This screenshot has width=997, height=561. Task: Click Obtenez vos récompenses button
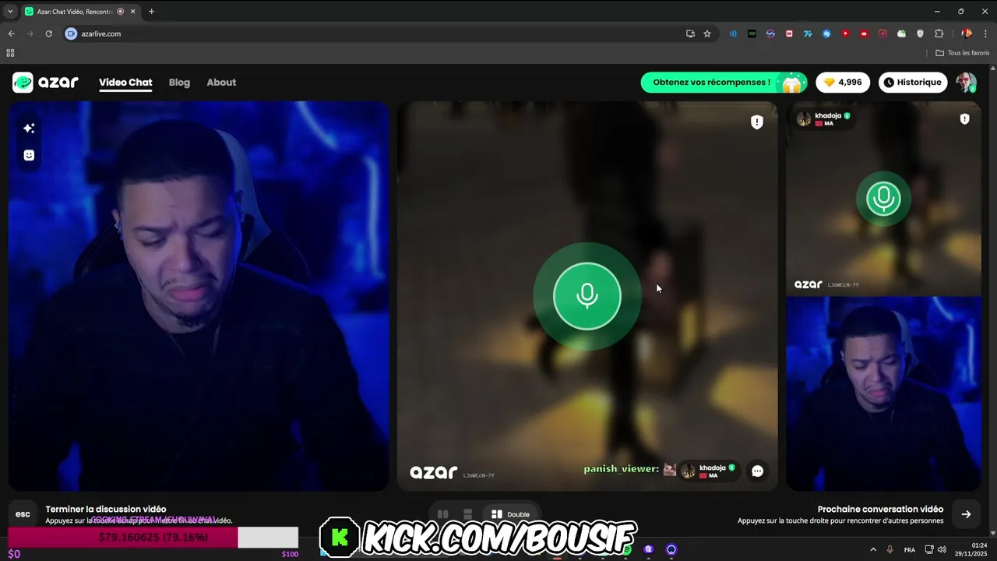click(724, 83)
